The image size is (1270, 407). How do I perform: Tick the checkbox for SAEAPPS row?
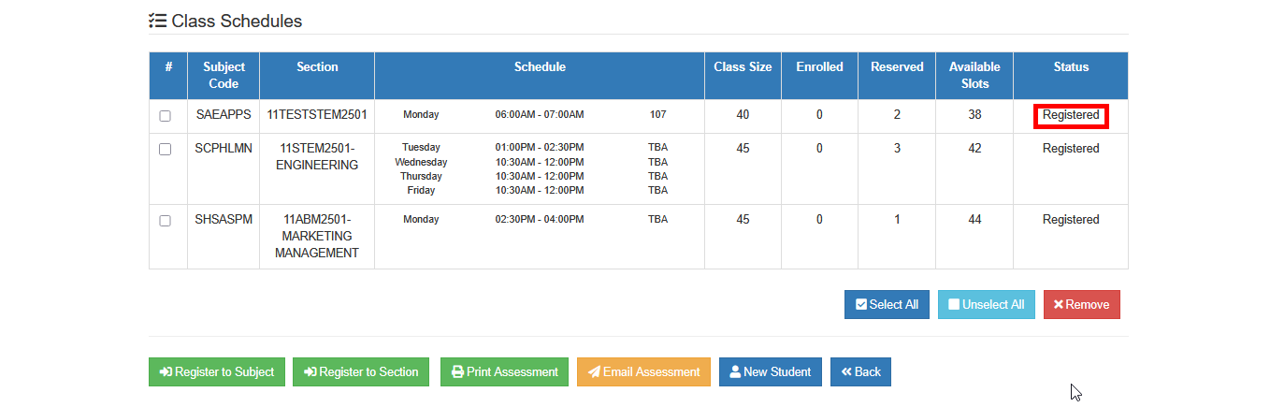[x=166, y=116]
